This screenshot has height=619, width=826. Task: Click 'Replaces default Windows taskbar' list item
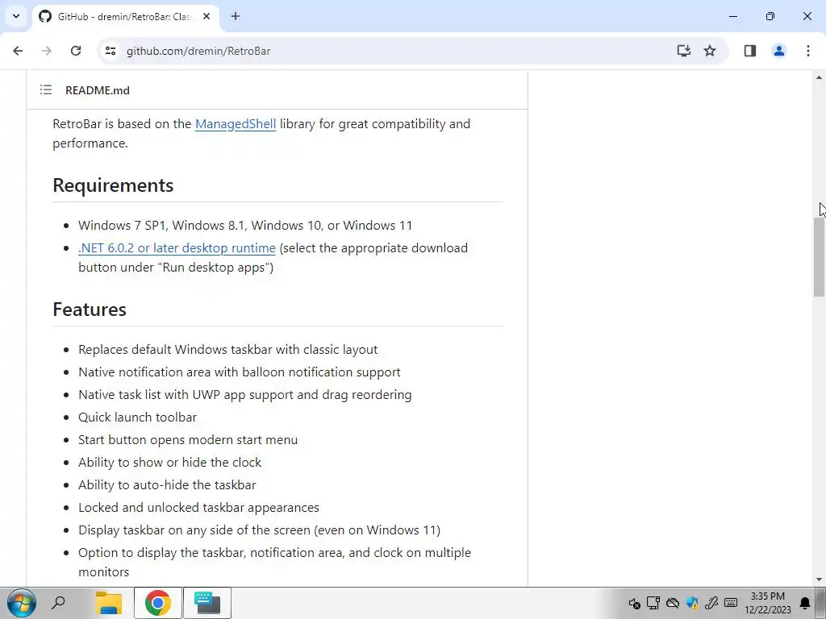click(228, 350)
